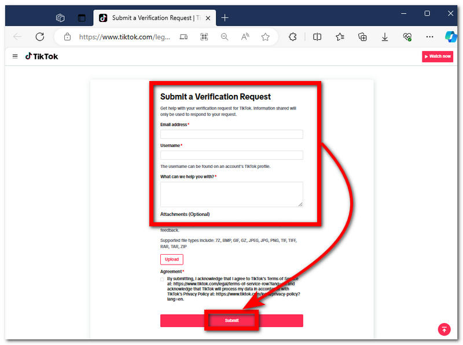This screenshot has width=463, height=345.
Task: Open a new browser tab
Action: [225, 18]
